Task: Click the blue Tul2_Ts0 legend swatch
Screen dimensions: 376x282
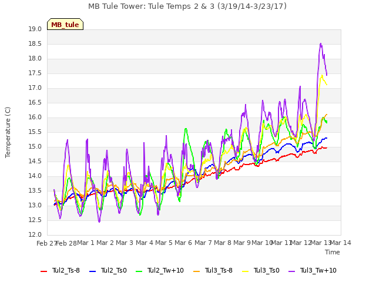Action: [93, 271]
